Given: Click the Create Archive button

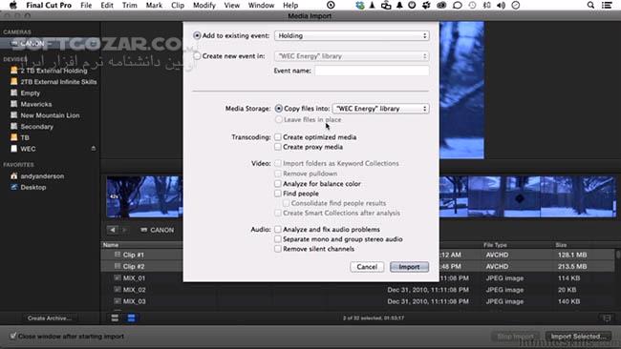Looking at the screenshot, I should [50, 318].
